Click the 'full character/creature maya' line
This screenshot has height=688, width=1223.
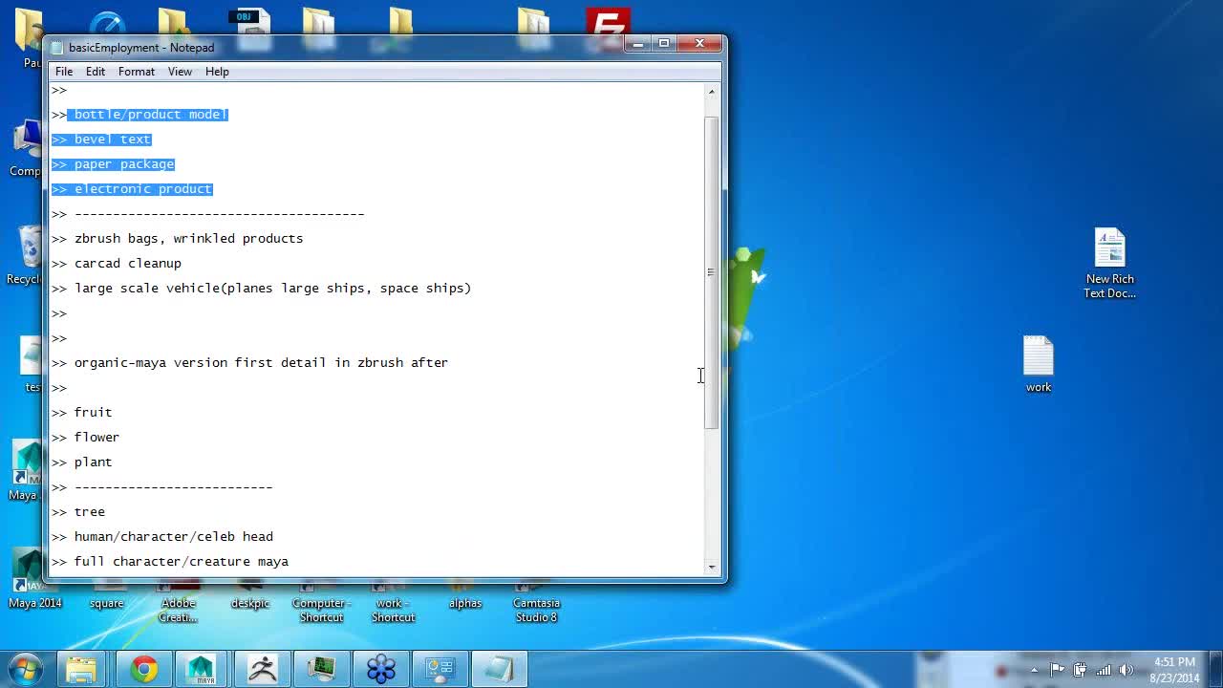181,562
